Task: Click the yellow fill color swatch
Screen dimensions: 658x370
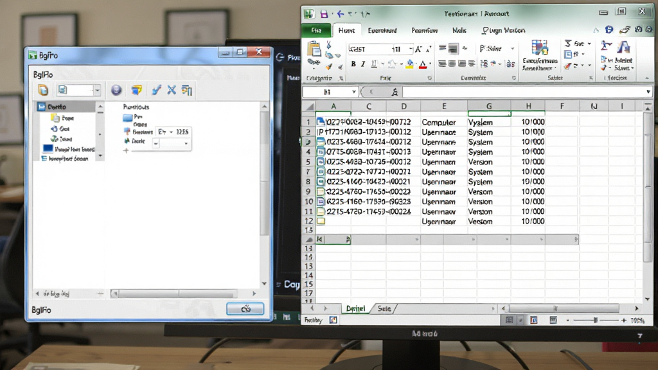Action: tap(409, 64)
